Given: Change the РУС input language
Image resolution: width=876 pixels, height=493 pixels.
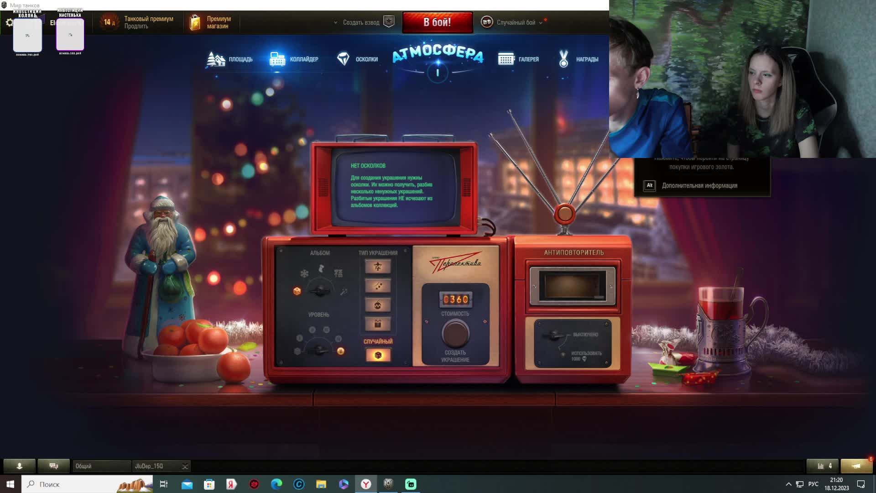Looking at the screenshot, I should tap(813, 484).
